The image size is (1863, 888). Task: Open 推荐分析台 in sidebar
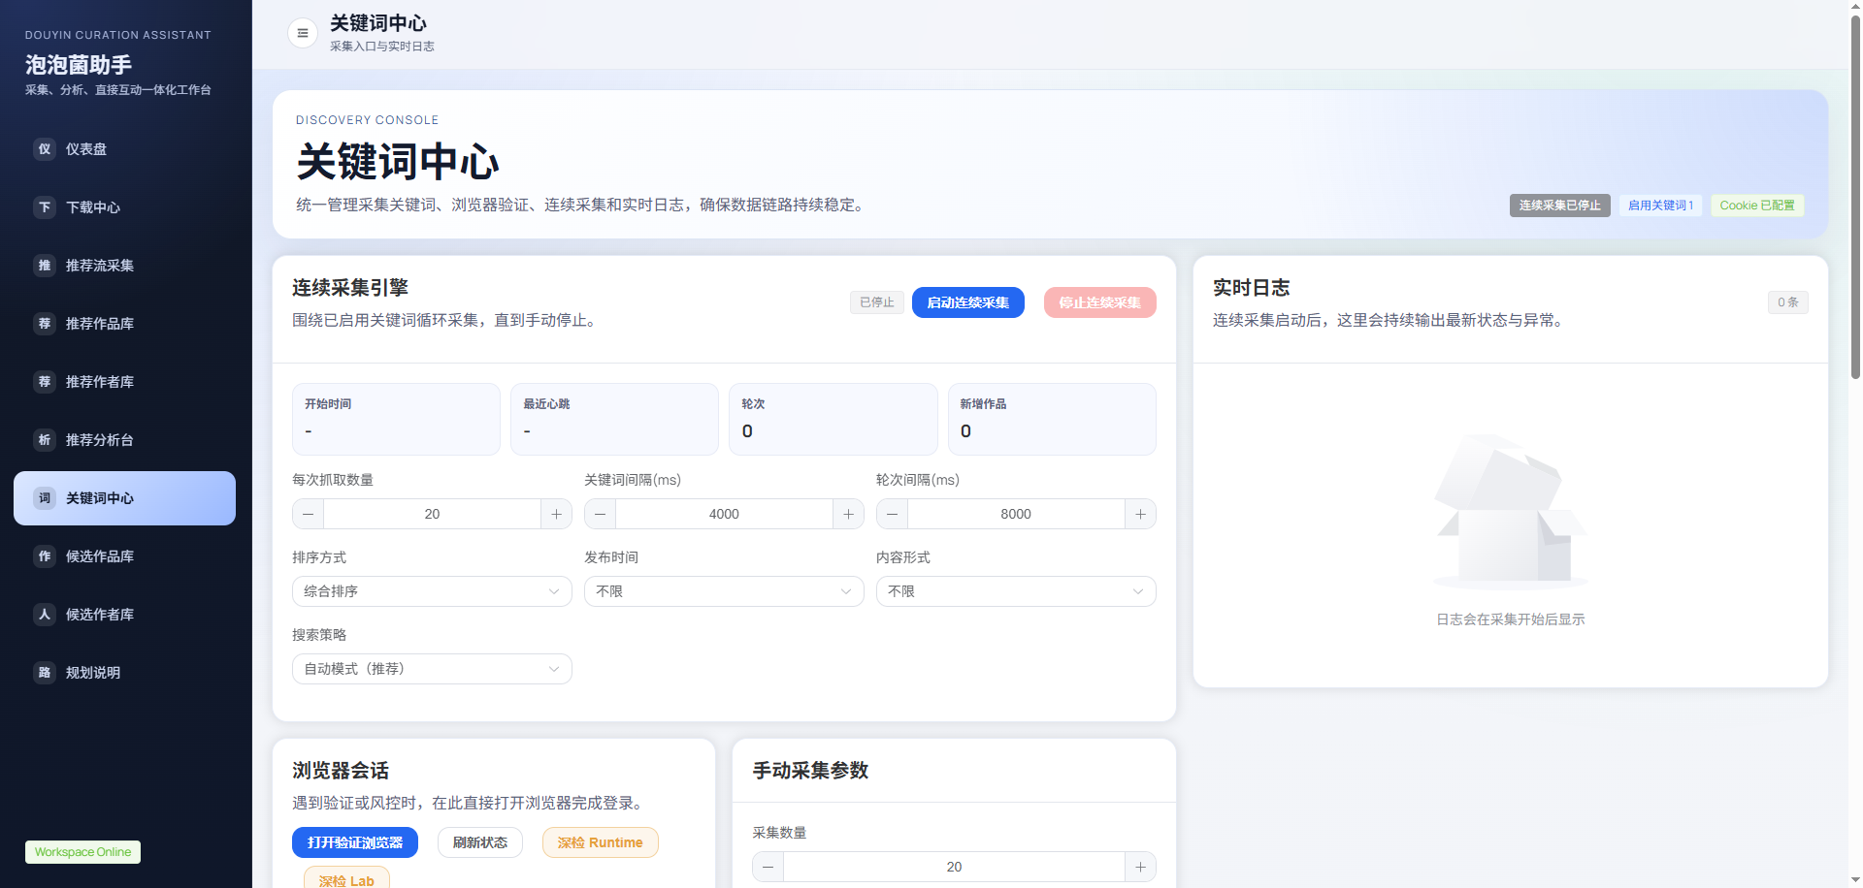pyautogui.click(x=124, y=440)
